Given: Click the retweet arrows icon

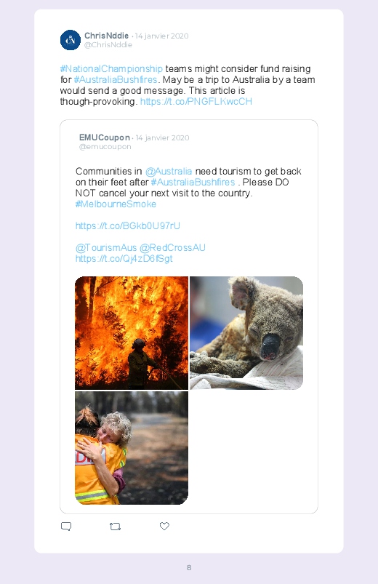Looking at the screenshot, I should [x=115, y=527].
